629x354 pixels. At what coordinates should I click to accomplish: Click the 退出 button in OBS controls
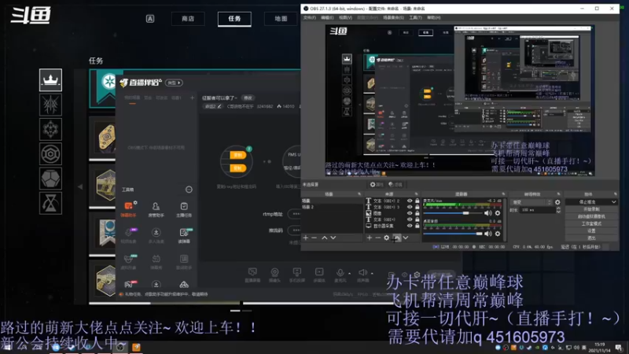click(x=591, y=238)
